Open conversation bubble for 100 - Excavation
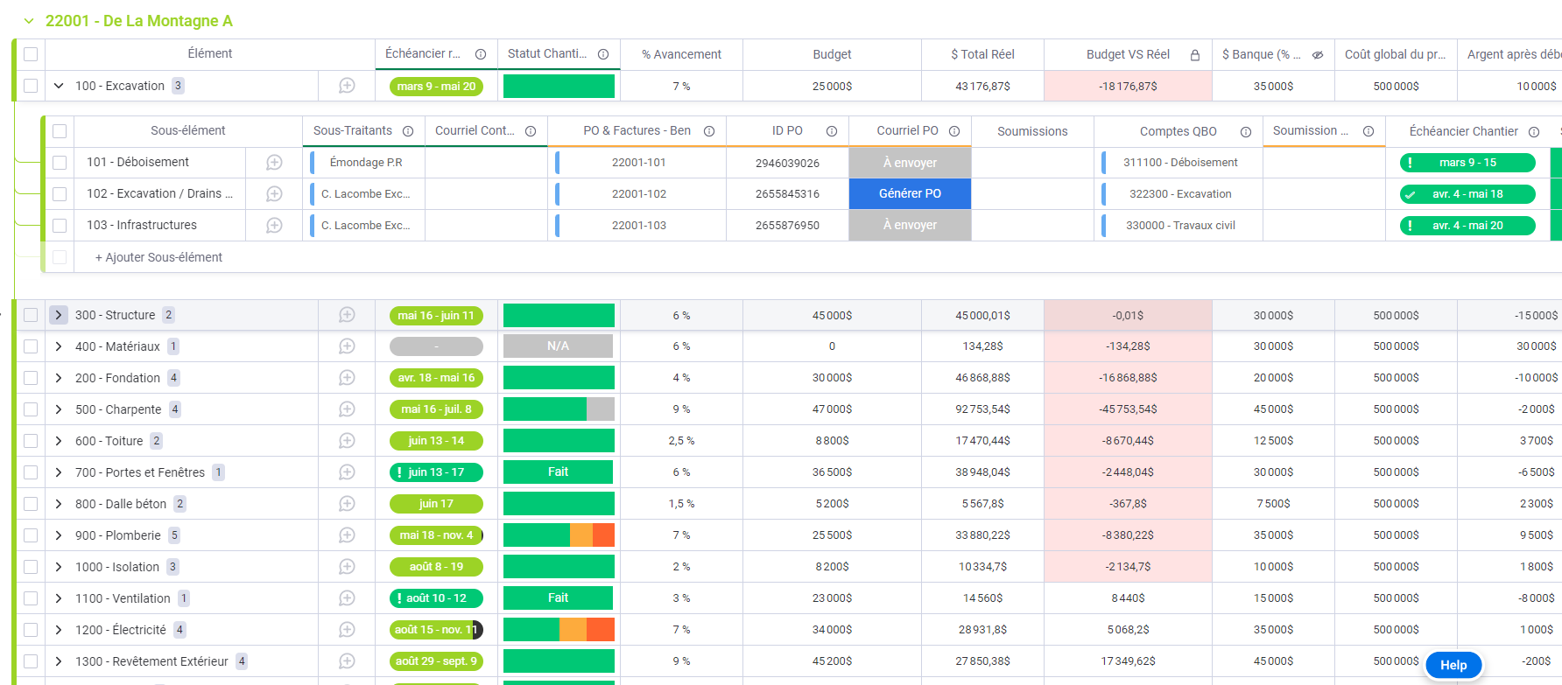 (x=347, y=86)
